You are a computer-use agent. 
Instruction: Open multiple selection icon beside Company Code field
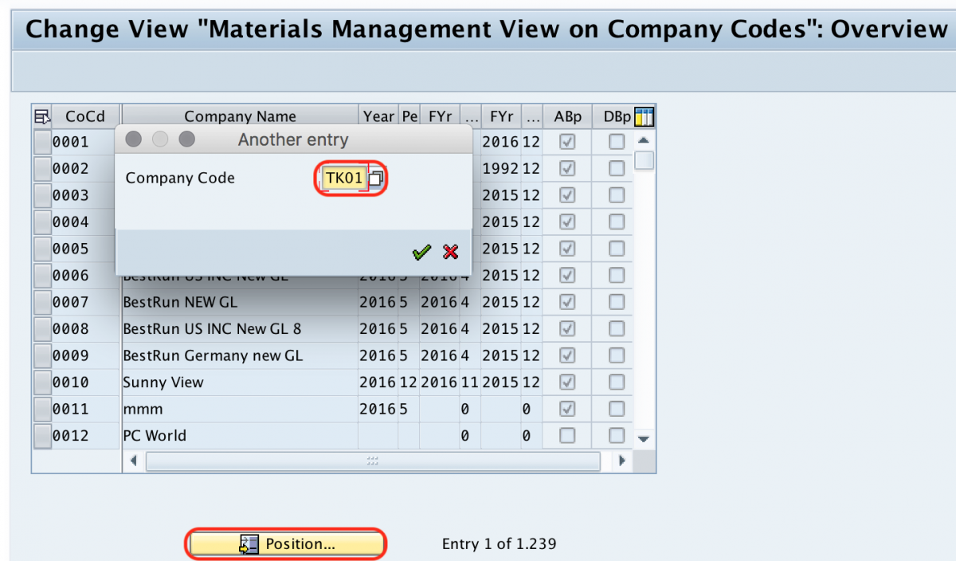(x=377, y=178)
